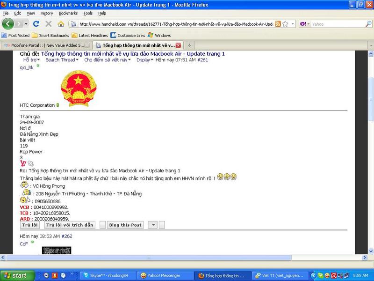The image size is (374, 281).
Task: Click the Firefox back navigation button
Action: [9, 23]
